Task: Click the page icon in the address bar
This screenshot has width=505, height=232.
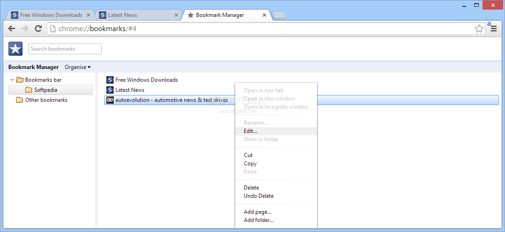Action: (53, 29)
